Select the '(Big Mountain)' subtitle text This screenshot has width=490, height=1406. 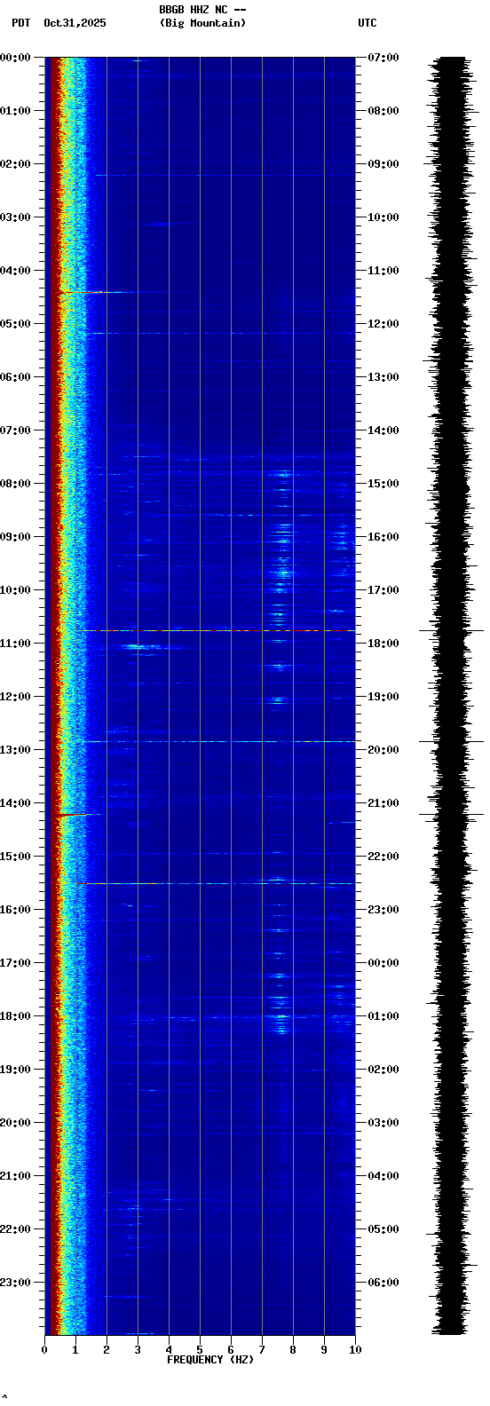click(x=202, y=23)
